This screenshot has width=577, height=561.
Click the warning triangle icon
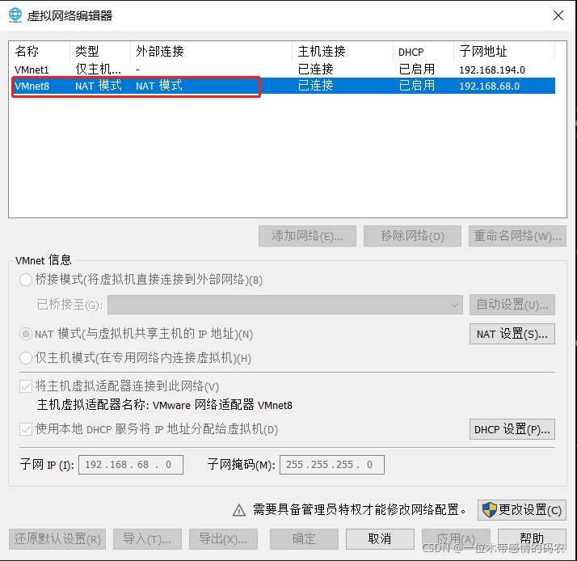click(239, 510)
